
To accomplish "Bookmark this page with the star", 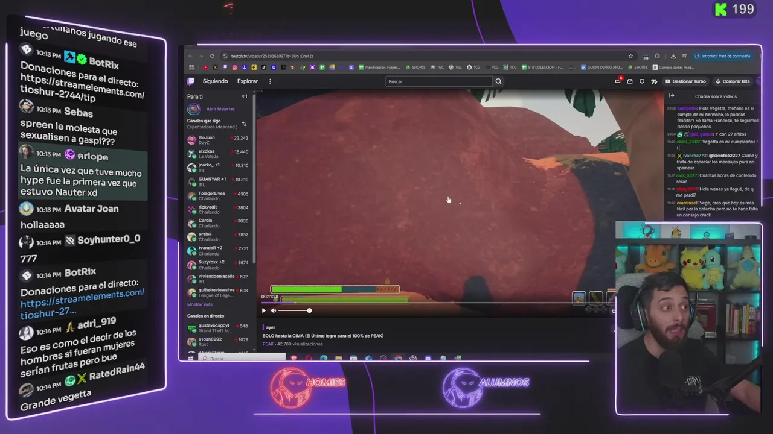I will point(631,56).
